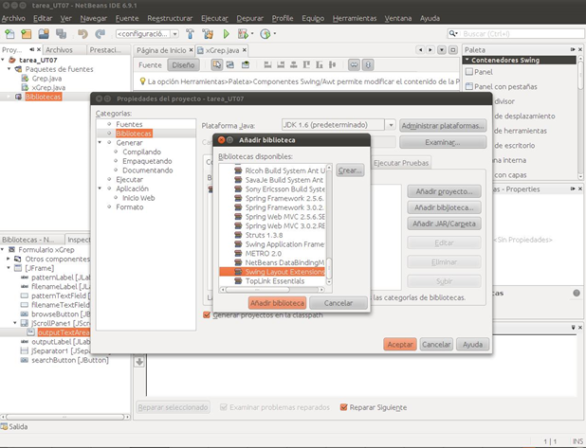Toggle the Reparar Siguiente checkbox

pos(344,407)
